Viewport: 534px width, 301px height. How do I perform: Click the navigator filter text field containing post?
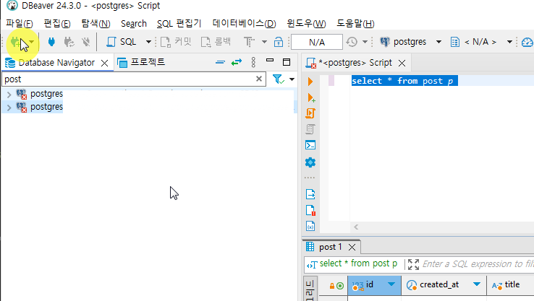tap(128, 79)
